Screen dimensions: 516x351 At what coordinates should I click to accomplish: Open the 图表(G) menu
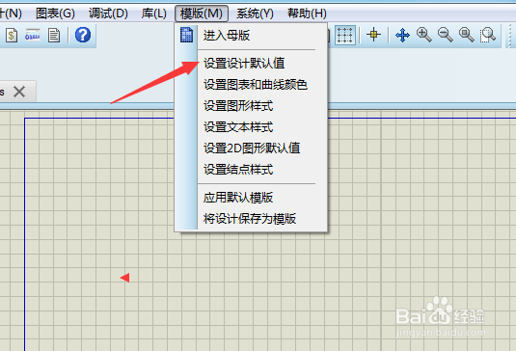coord(55,13)
